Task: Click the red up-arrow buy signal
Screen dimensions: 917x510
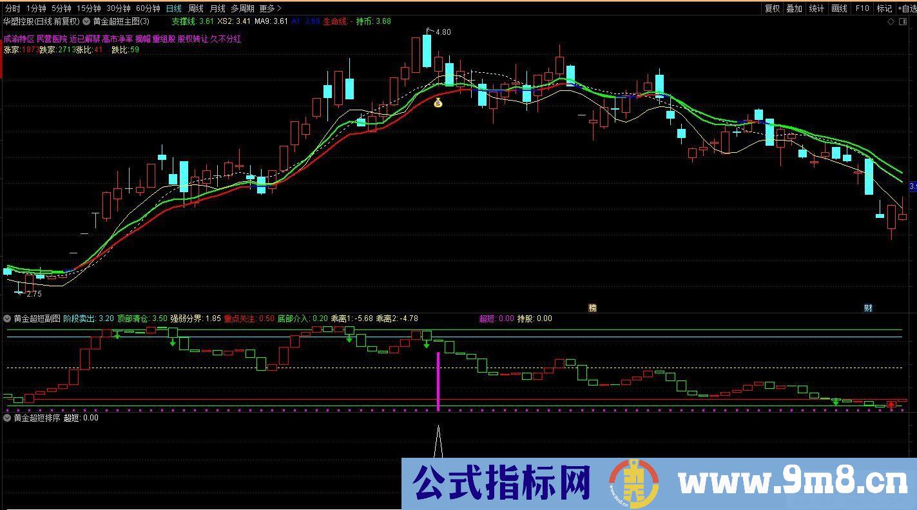Action: click(891, 406)
